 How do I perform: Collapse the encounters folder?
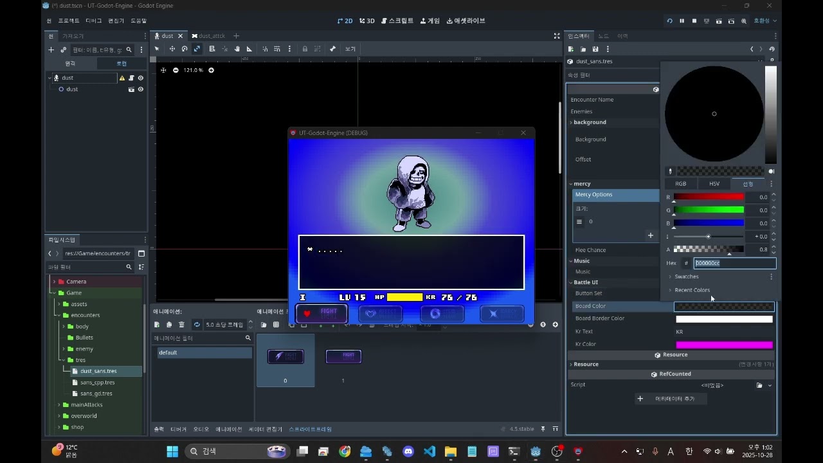click(59, 315)
